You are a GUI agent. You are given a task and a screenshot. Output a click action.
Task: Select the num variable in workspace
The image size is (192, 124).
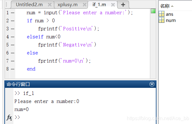(x=171, y=20)
